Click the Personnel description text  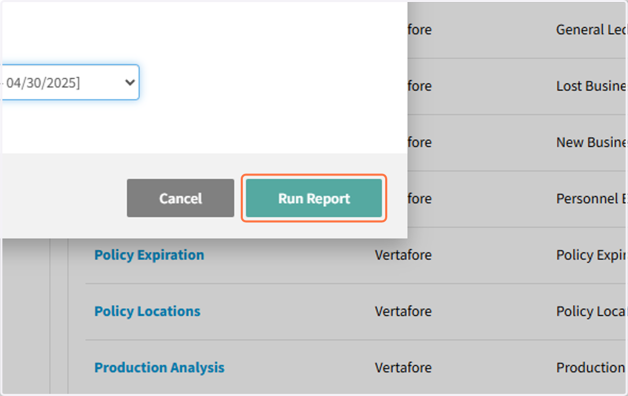pyautogui.click(x=591, y=199)
